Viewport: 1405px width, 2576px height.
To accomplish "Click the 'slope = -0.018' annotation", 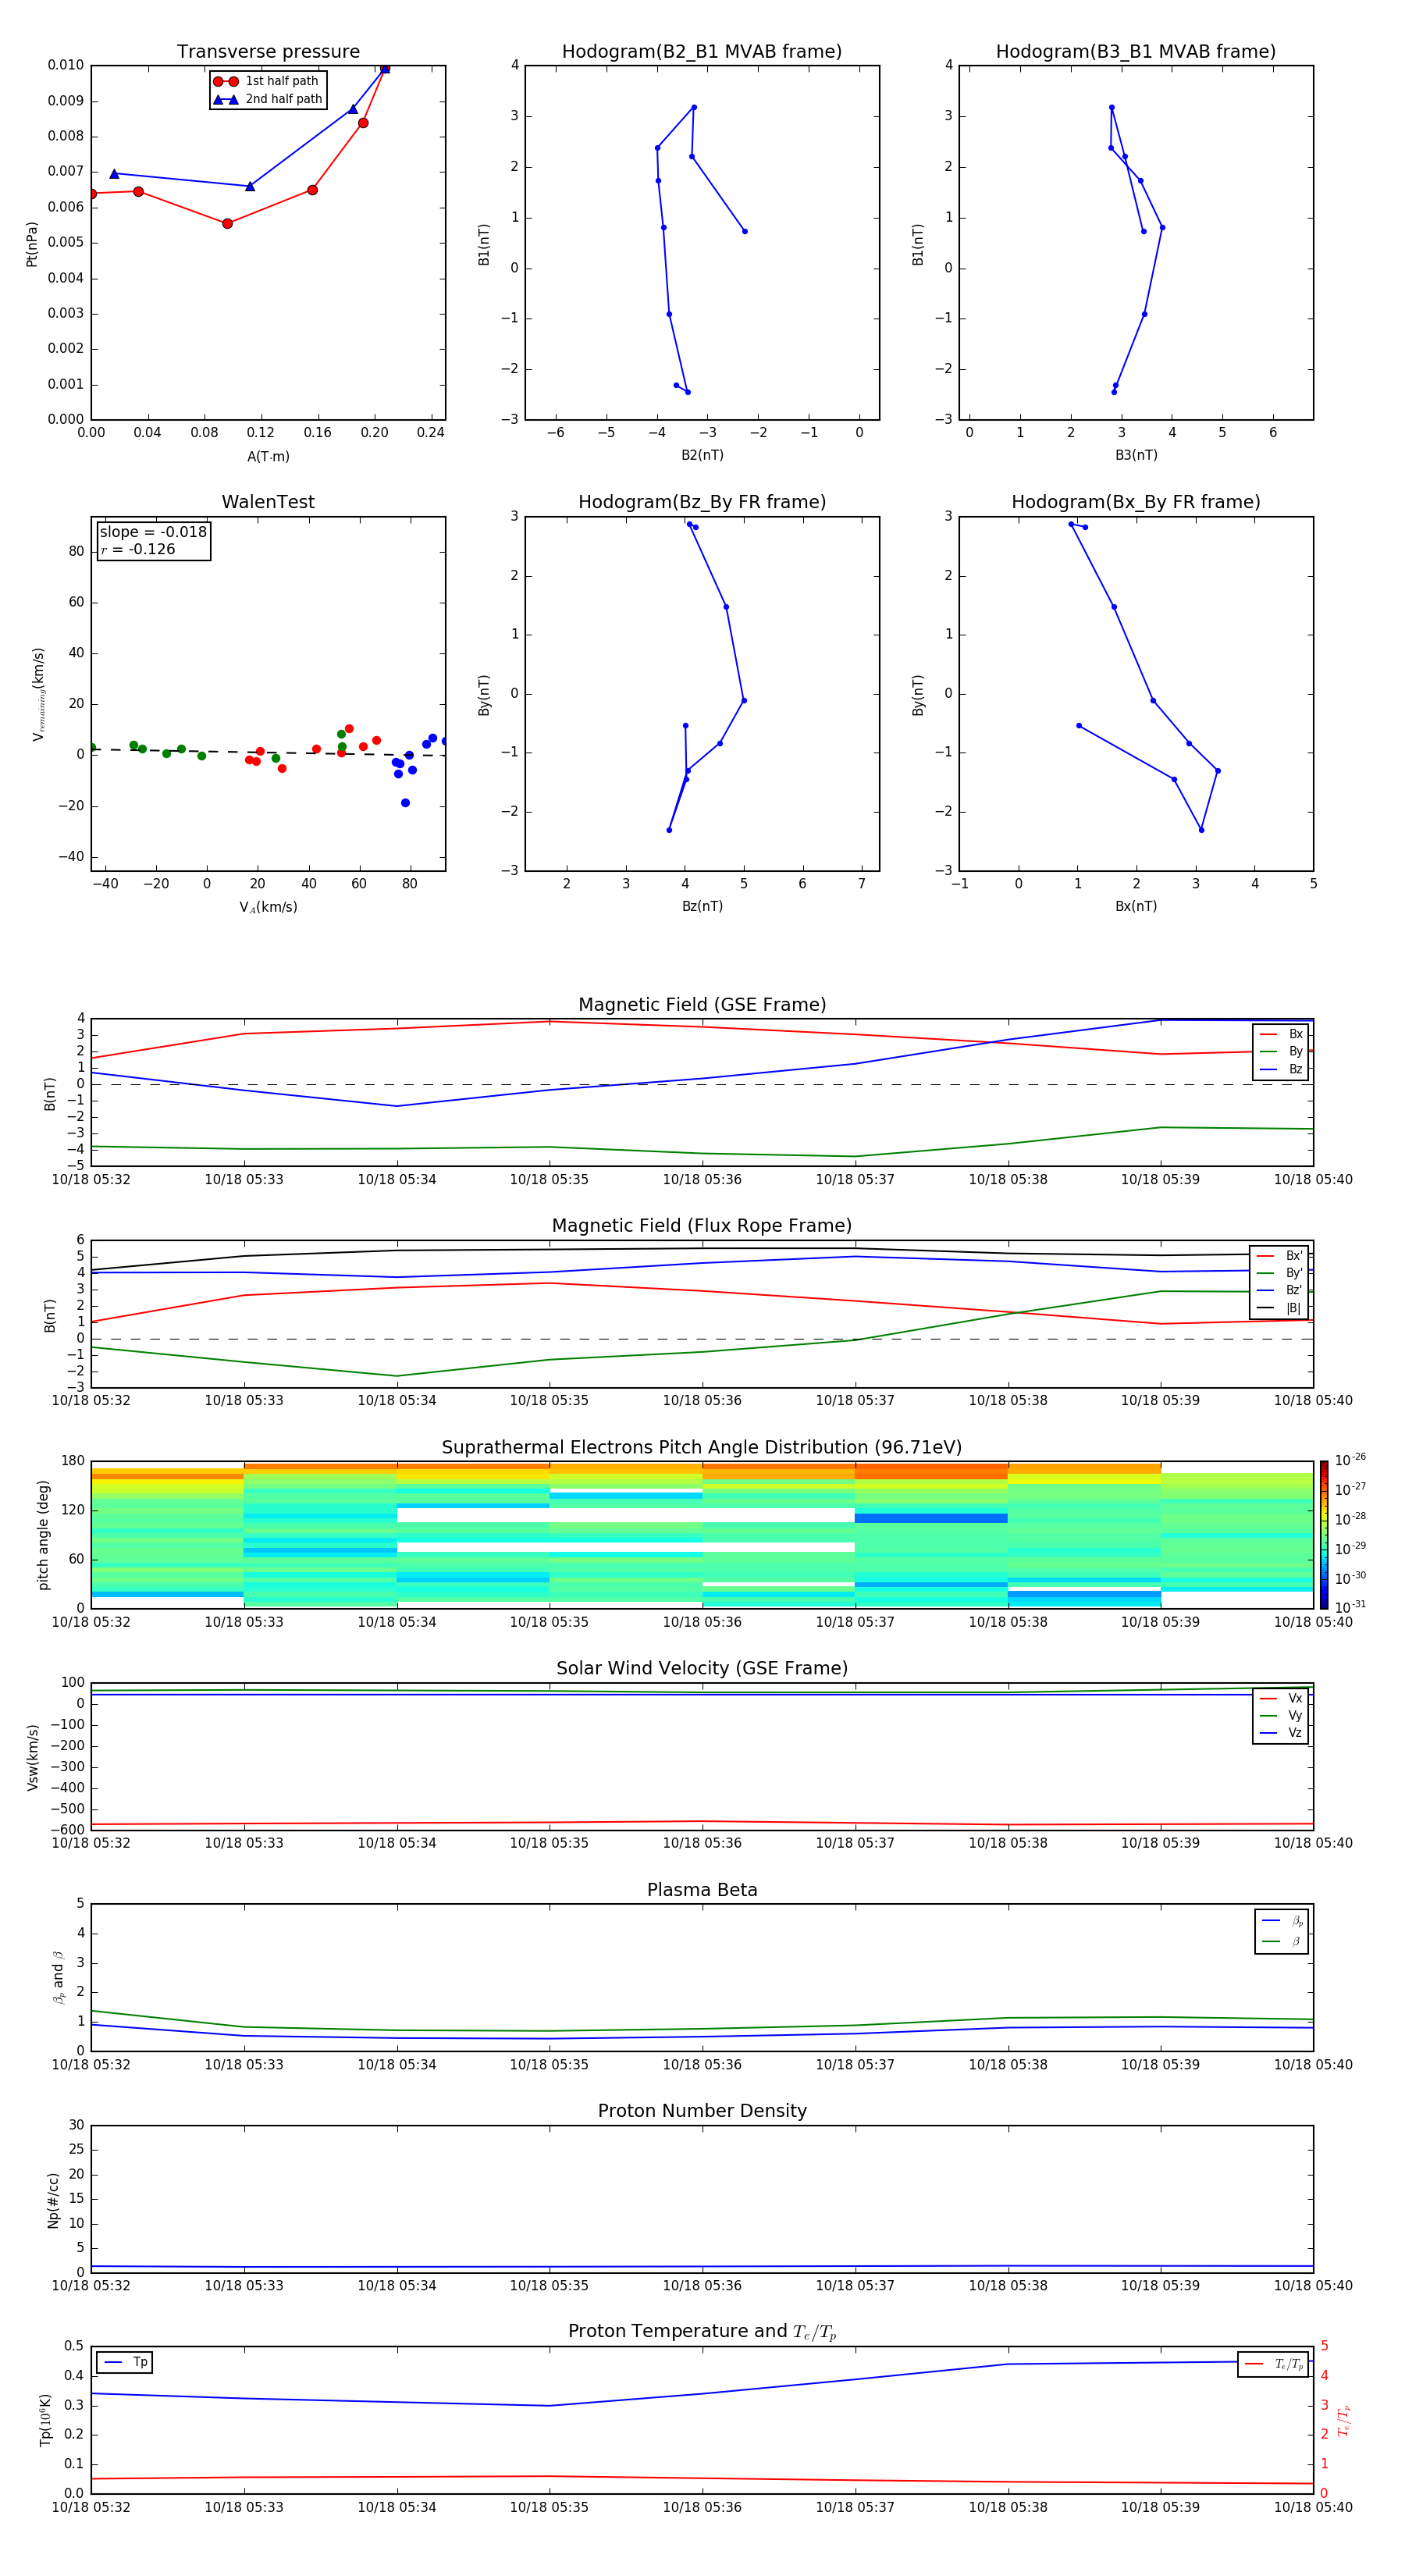I will tap(153, 532).
